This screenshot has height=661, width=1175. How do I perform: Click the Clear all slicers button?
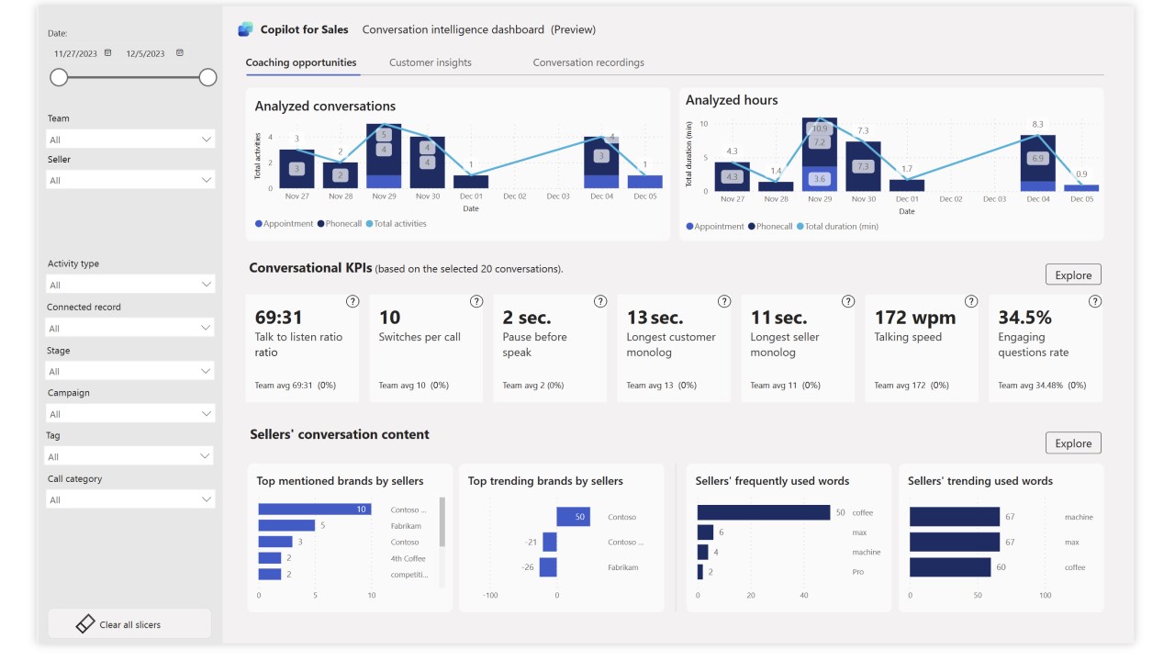[129, 624]
